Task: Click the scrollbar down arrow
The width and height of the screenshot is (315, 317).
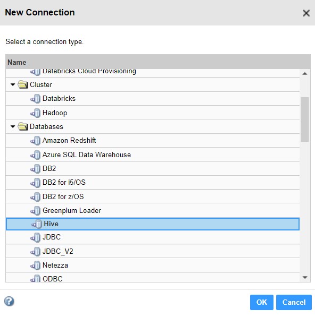Action: point(305,277)
